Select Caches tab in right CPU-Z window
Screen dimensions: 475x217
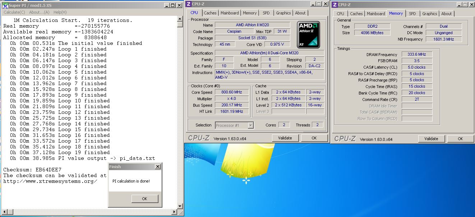click(x=356, y=14)
